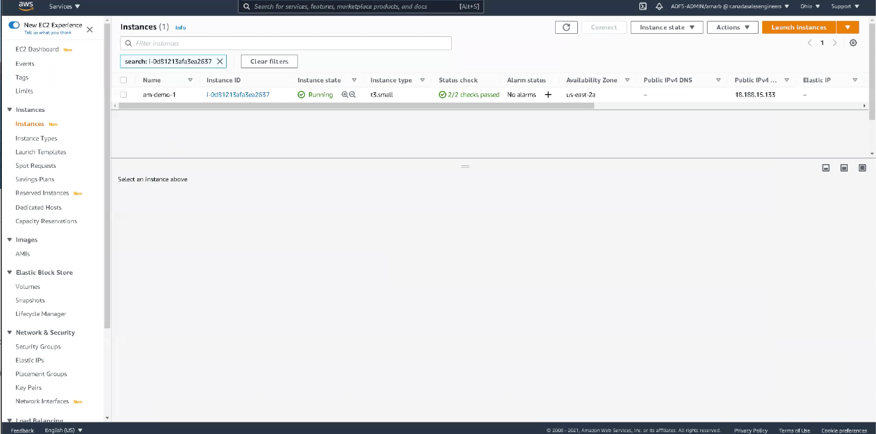Open the Instance state dropdown
This screenshot has height=434, width=876.
coord(666,27)
